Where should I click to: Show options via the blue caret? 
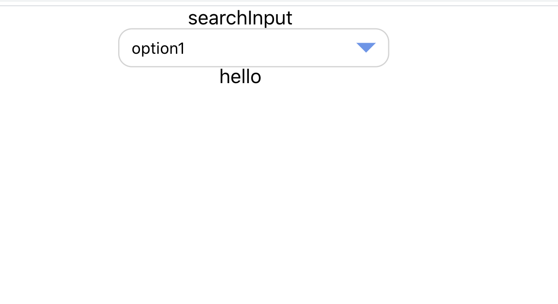pos(366,48)
